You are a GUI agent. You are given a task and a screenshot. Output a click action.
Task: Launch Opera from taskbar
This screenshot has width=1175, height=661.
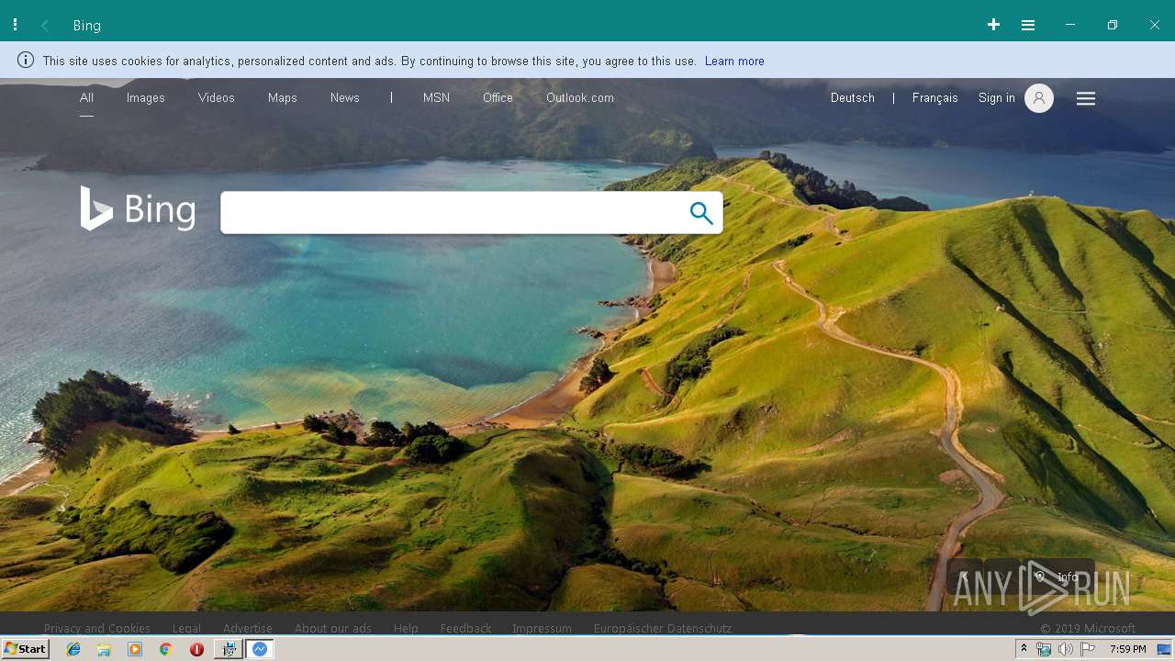coord(196,649)
